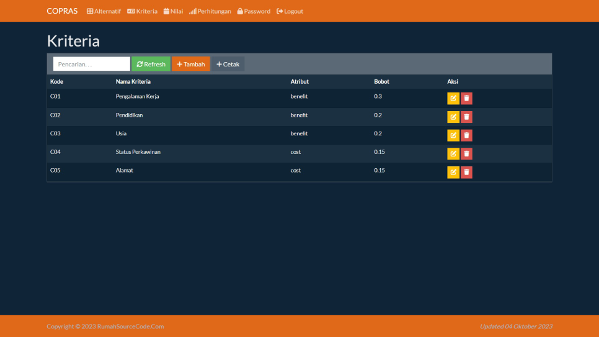Print the table with Cetak
The height and width of the screenshot is (337, 599).
pos(228,64)
